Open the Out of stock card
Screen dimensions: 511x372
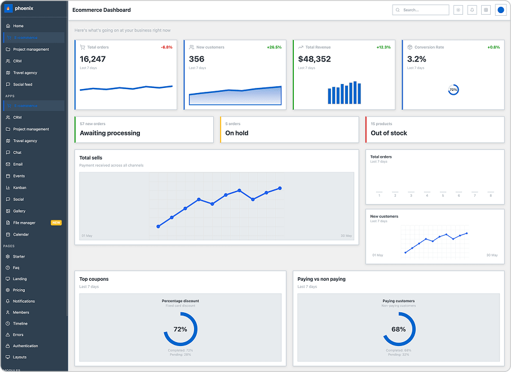click(x=434, y=130)
